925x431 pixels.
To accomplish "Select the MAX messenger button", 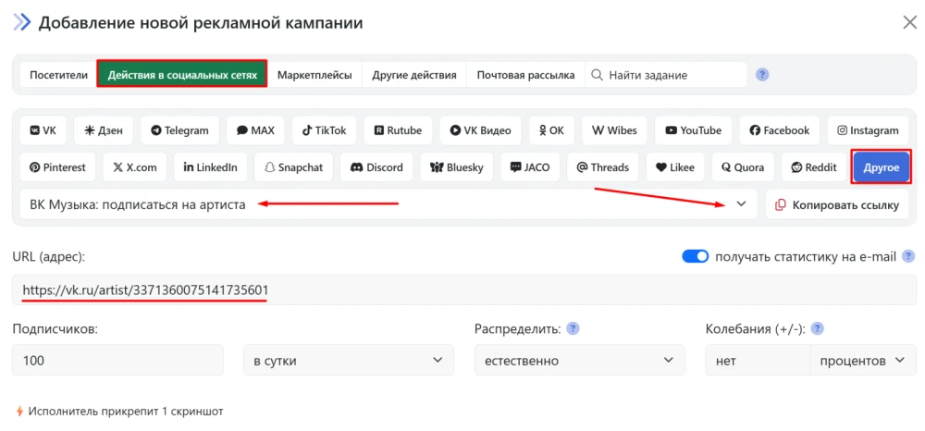I will coord(255,130).
